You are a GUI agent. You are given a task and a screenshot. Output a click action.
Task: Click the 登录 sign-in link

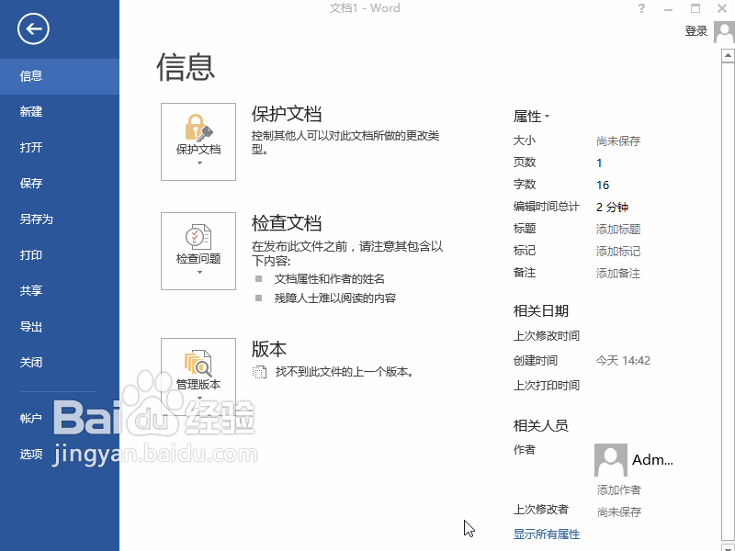tap(696, 31)
